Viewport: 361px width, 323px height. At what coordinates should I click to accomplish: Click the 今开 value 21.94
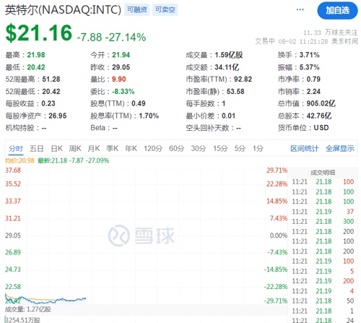[x=121, y=55]
